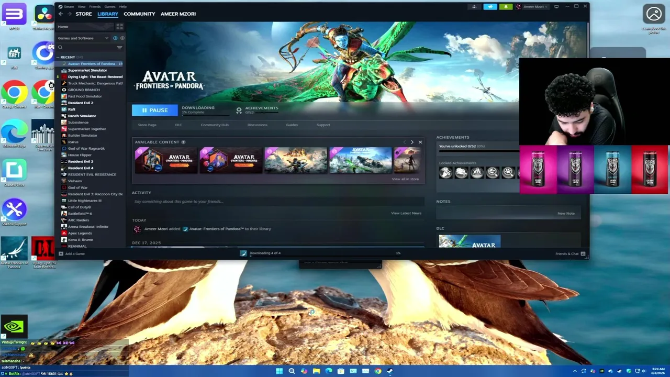Click the first locked achievement icon
Screen dimensions: 670x377
445,172
